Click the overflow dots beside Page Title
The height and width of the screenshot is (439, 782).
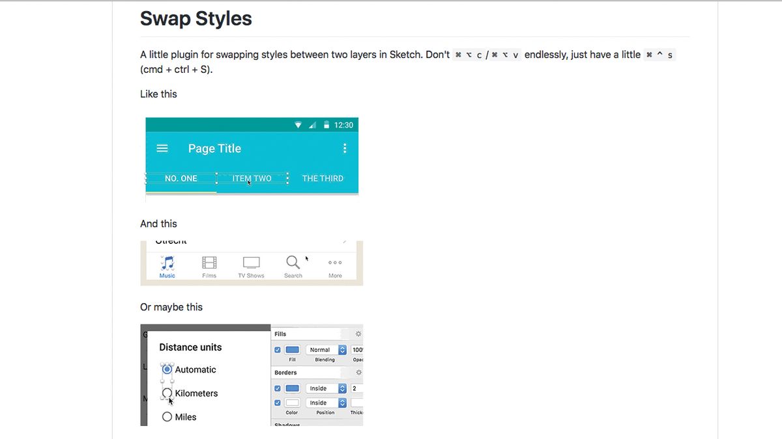click(345, 148)
